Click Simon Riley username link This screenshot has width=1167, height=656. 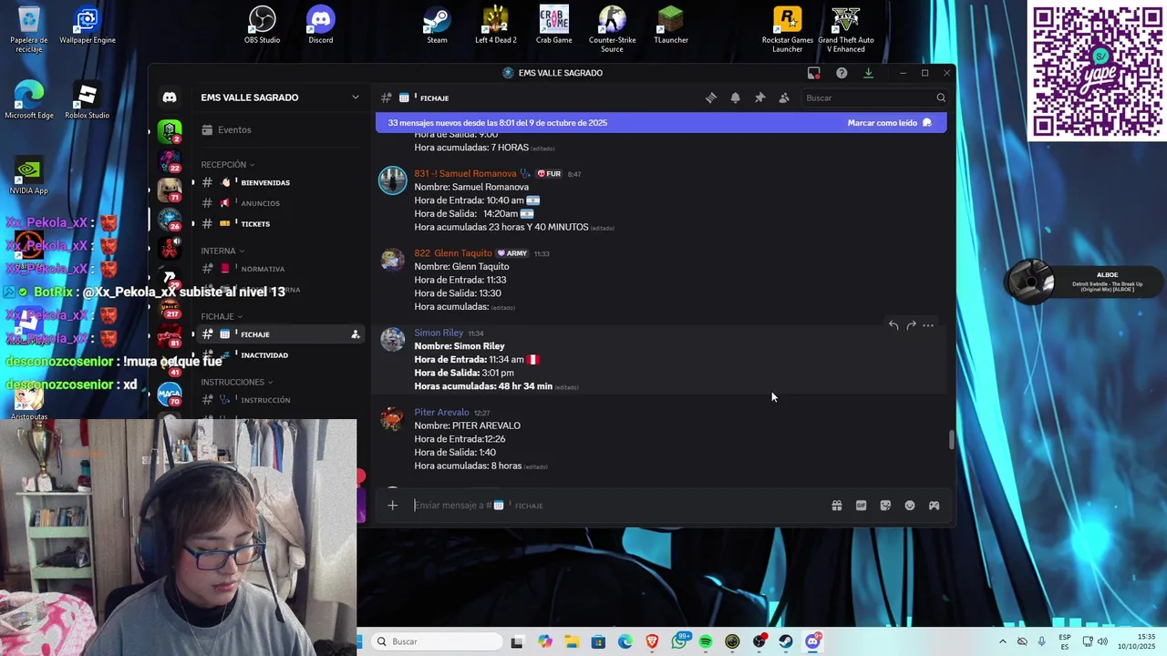coord(439,333)
